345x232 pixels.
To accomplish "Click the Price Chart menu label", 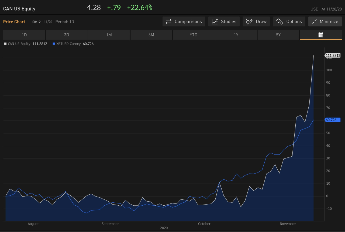I will pyautogui.click(x=14, y=22).
